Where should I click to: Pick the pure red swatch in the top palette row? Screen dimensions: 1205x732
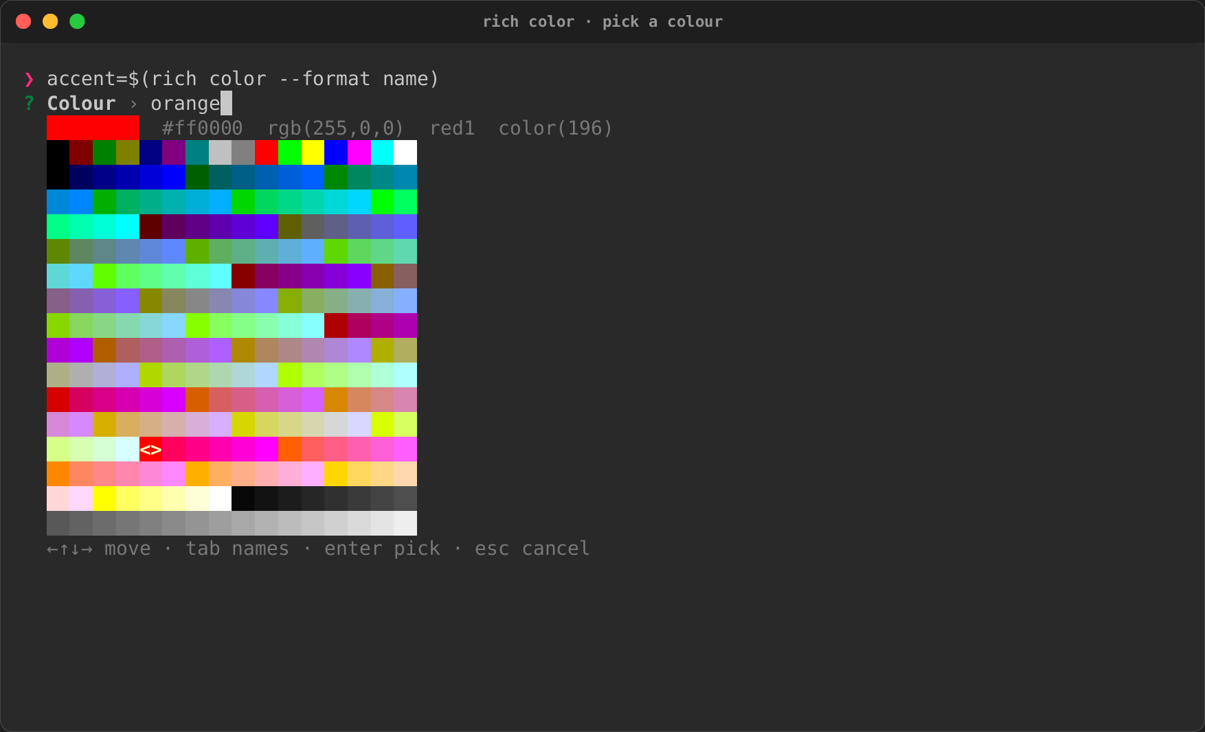click(267, 152)
